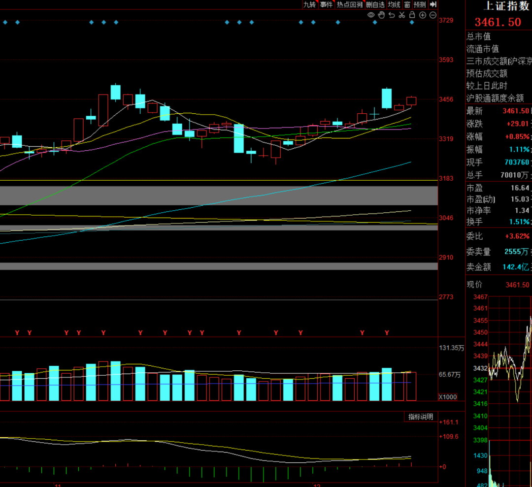Toggle the 均线 moving averages
532x487 pixels.
pyautogui.click(x=394, y=4)
